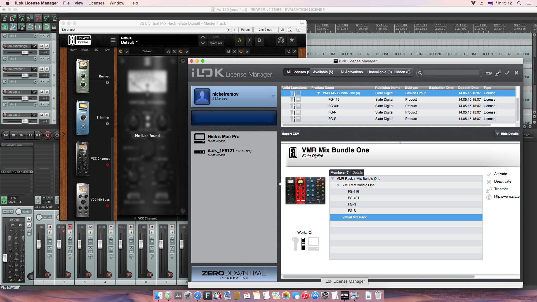Click the Transfer license toolbar icon
Image resolution: width=537 pixels, height=302 pixels.
point(498,73)
